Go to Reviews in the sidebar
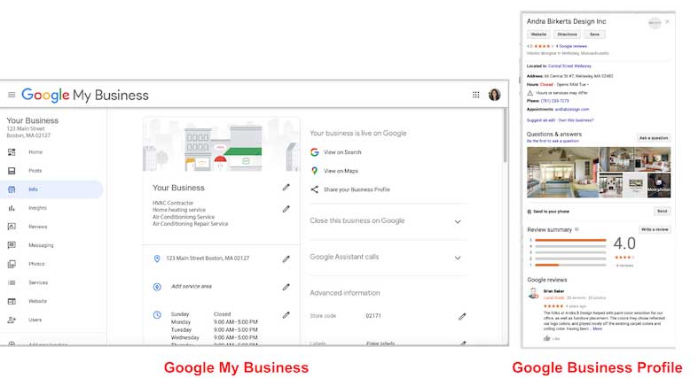Image resolution: width=698 pixels, height=378 pixels. click(x=38, y=227)
